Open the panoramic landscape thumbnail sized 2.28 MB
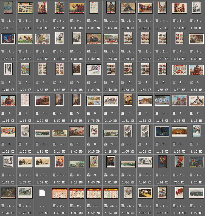 coord(111,133)
